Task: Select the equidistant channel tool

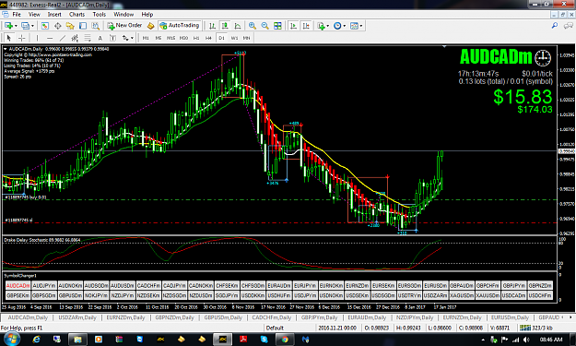Action: pos(75,38)
